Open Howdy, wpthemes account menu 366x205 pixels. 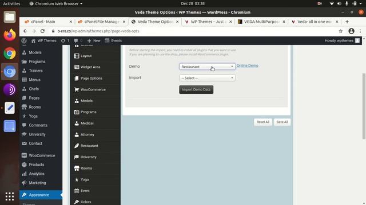342,40
